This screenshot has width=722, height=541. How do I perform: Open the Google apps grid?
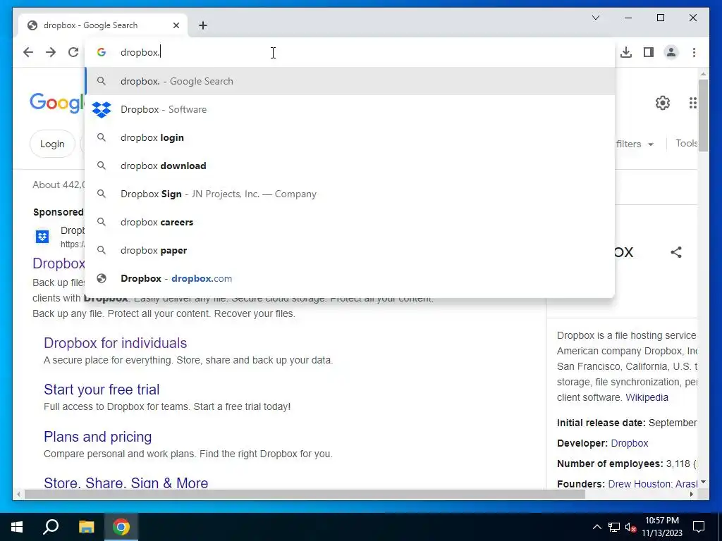[x=692, y=103]
